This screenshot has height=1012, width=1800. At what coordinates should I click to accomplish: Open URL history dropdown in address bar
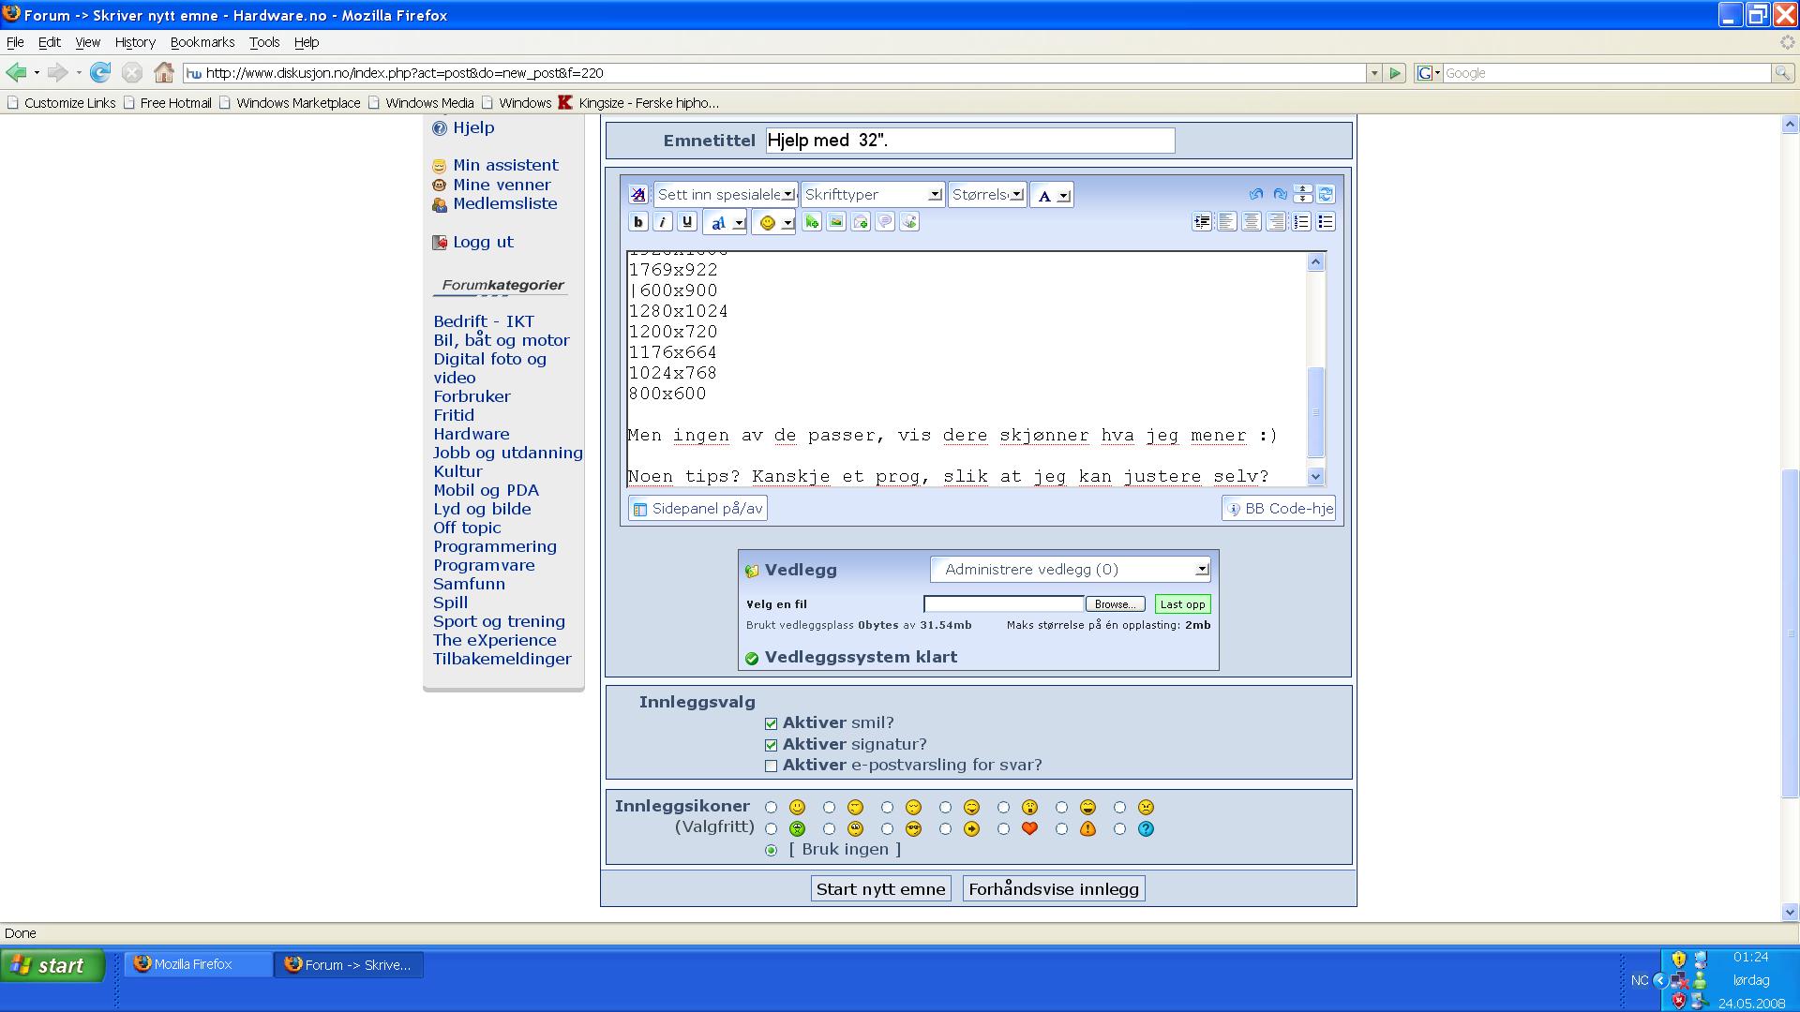(1373, 73)
